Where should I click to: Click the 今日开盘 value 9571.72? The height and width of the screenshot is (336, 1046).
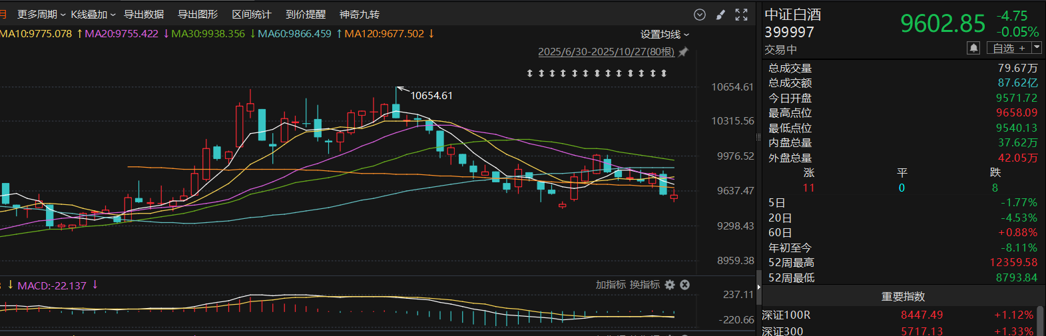pos(1017,98)
